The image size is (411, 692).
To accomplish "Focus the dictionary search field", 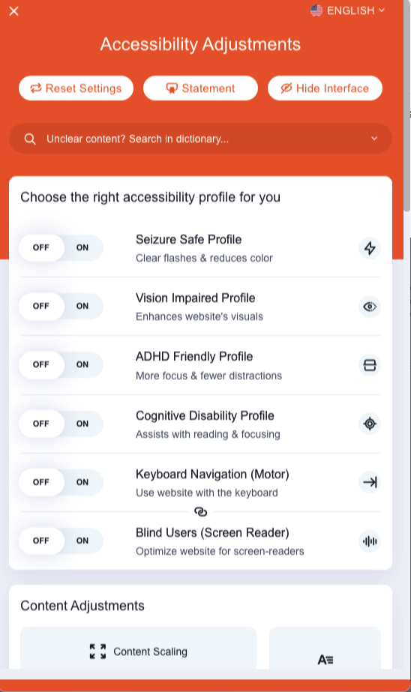I will [x=200, y=139].
